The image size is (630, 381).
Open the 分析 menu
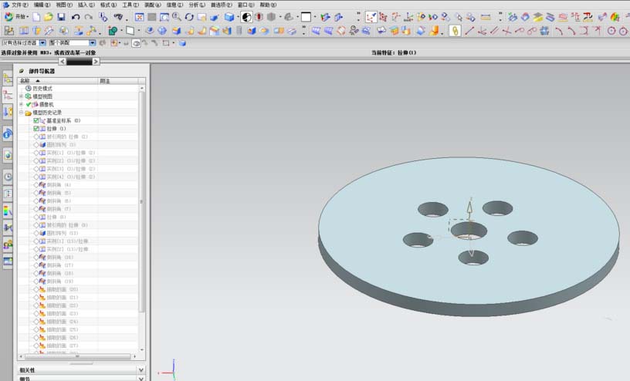point(196,5)
